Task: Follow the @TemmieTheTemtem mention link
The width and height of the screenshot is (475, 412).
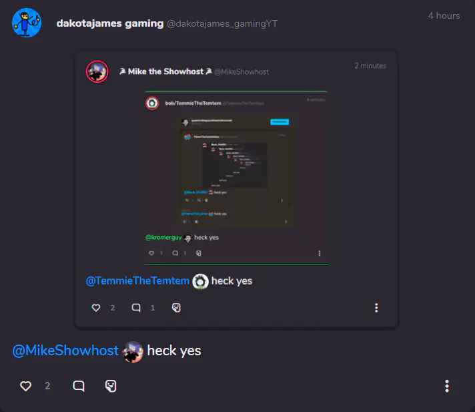Action: coord(137,280)
